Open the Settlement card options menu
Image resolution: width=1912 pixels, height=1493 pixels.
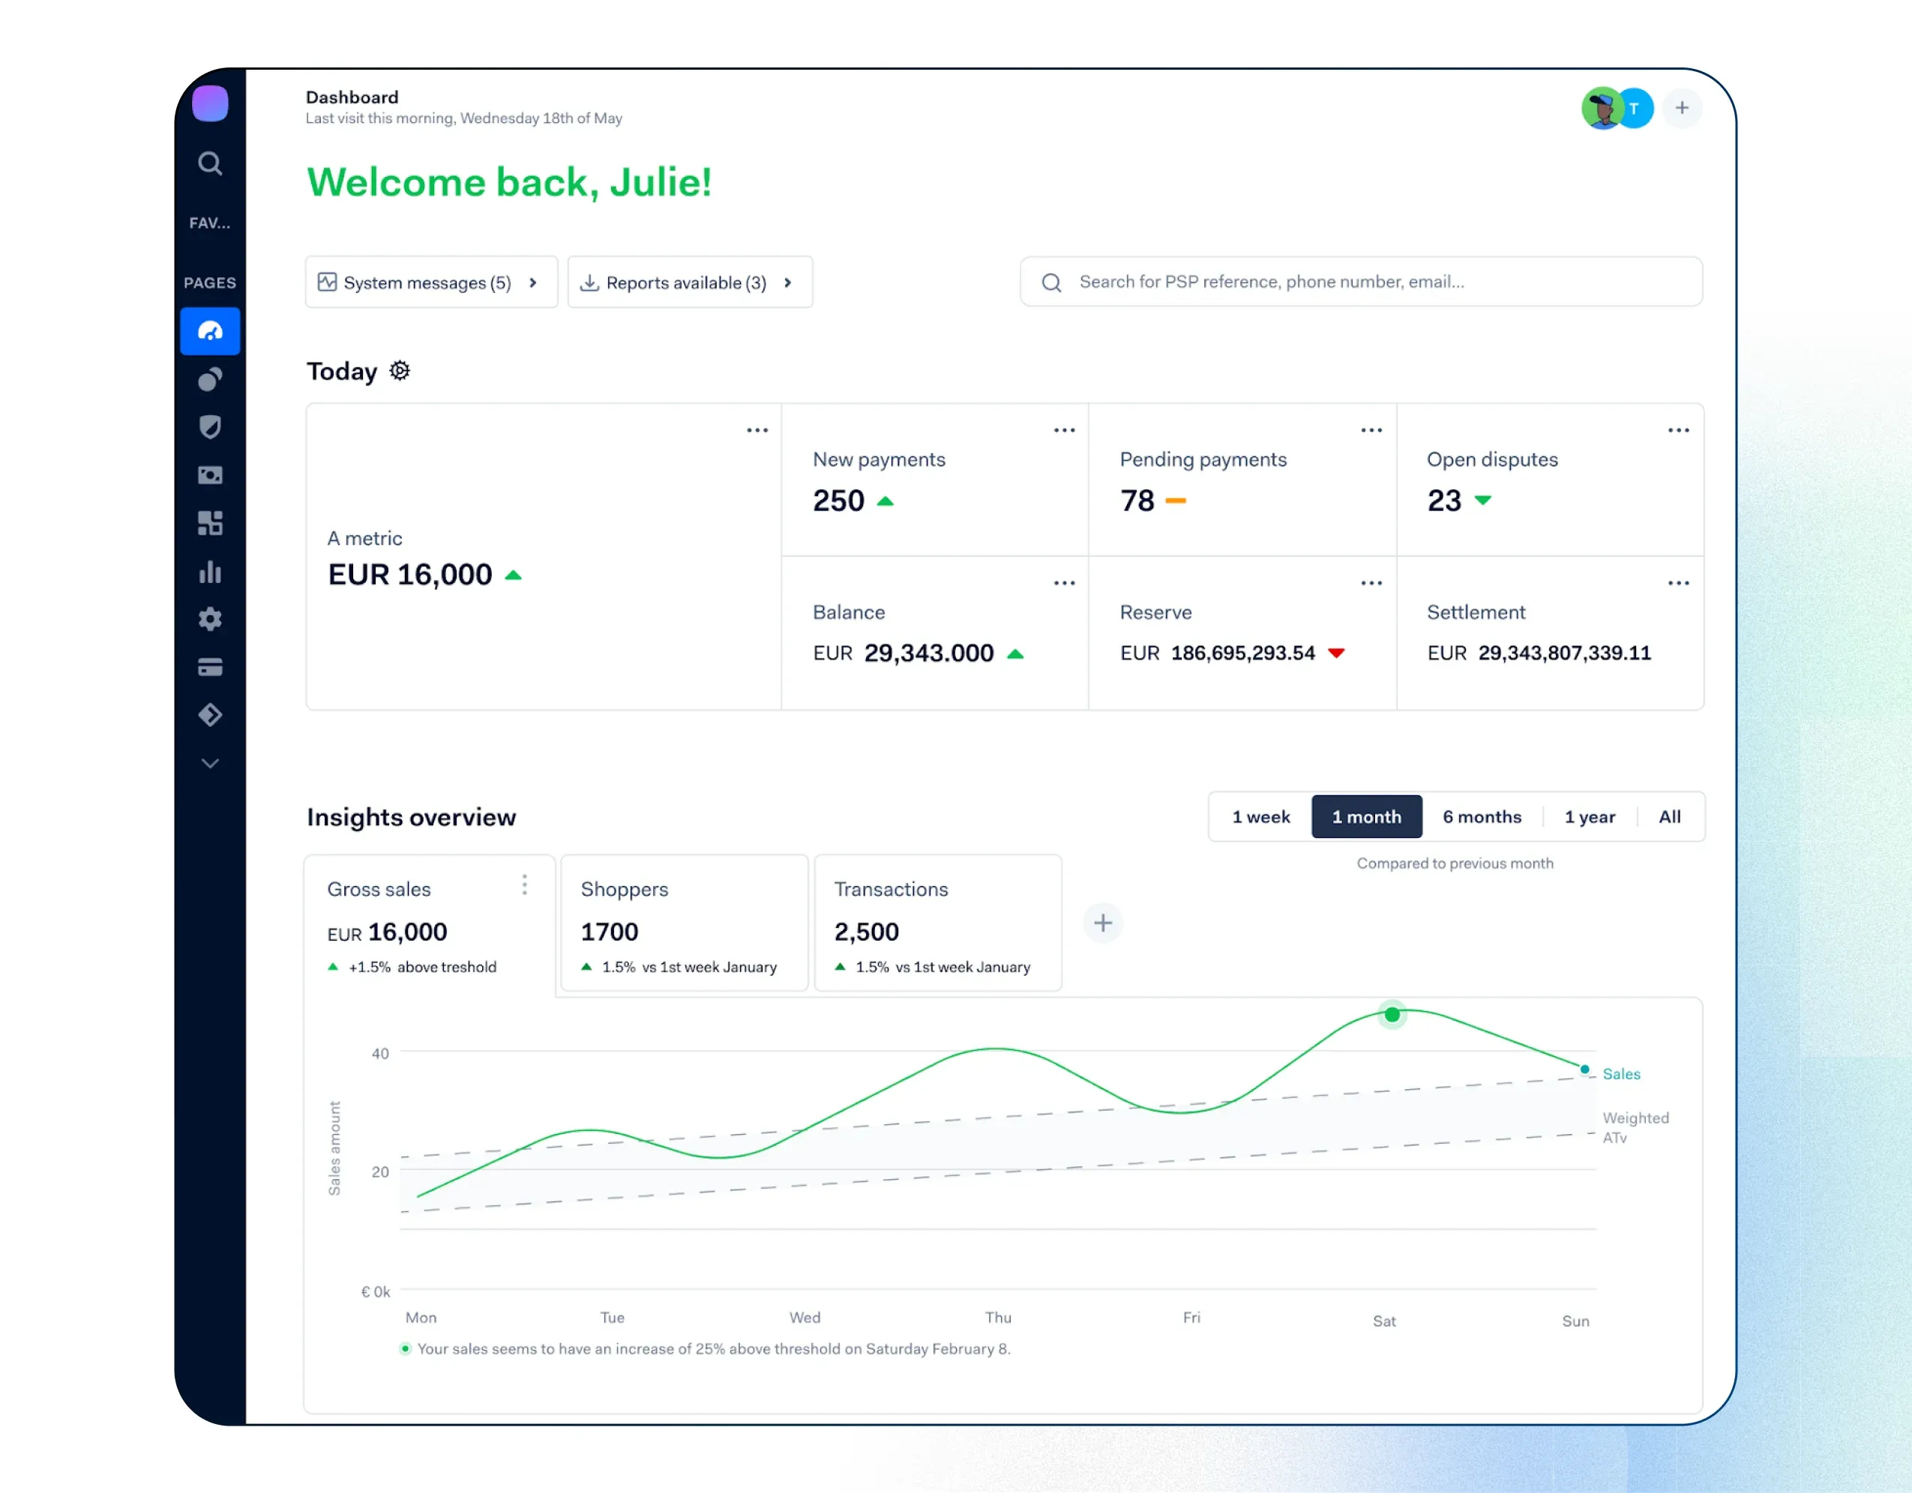point(1679,583)
